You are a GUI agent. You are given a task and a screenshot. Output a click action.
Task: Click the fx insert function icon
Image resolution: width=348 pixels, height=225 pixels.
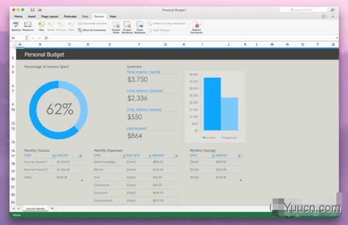click(46, 38)
